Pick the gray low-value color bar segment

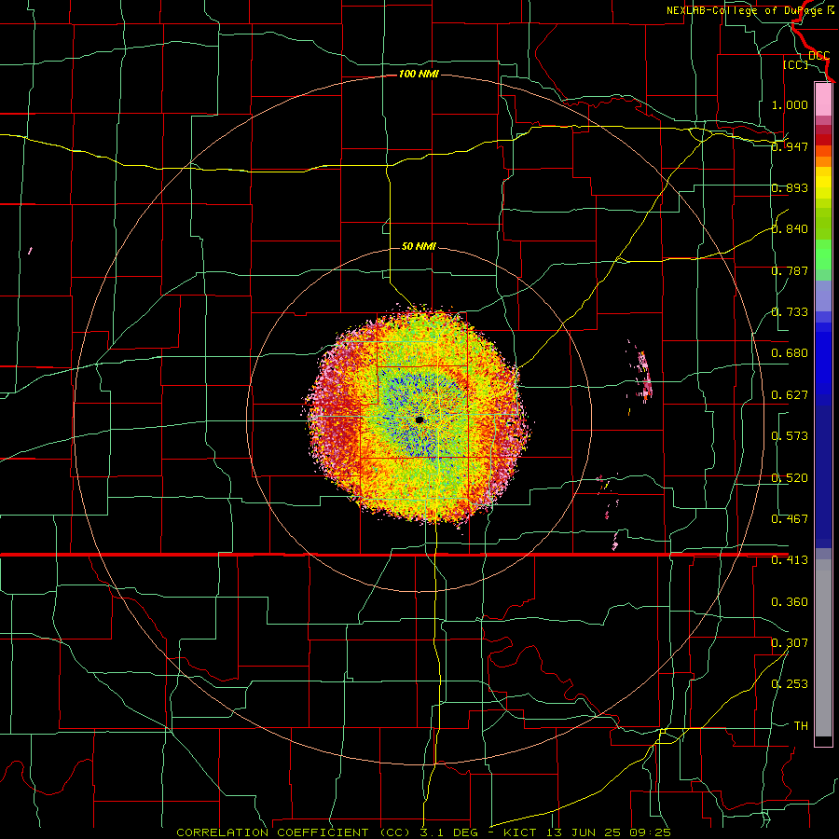823,648
